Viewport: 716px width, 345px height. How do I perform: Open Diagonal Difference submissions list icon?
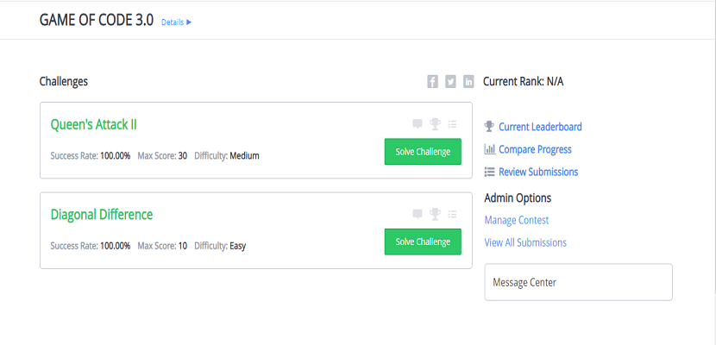(x=452, y=214)
